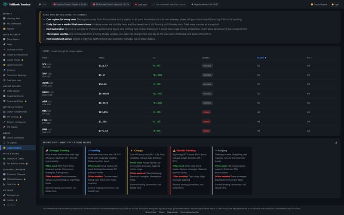
Task: Select the SOL USD pair row
Action: pyautogui.click(x=190, y=66)
